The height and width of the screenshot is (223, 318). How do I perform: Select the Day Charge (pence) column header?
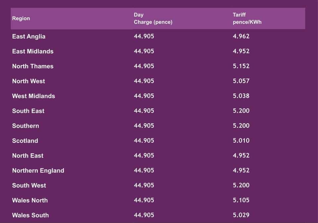153,19
